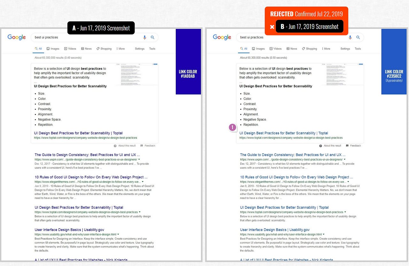
Task: Click the purple number 1 marker
Action: (x=233, y=127)
